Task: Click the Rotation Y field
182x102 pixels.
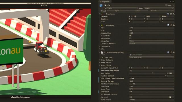Action: (x=152, y=19)
